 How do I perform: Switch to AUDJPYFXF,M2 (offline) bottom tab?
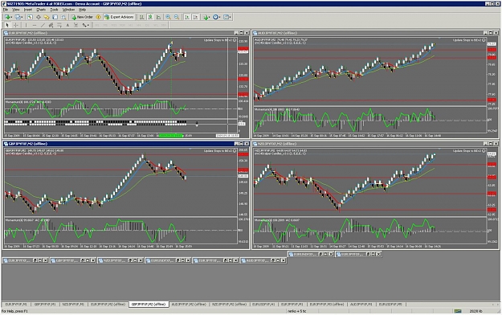coord(189,304)
